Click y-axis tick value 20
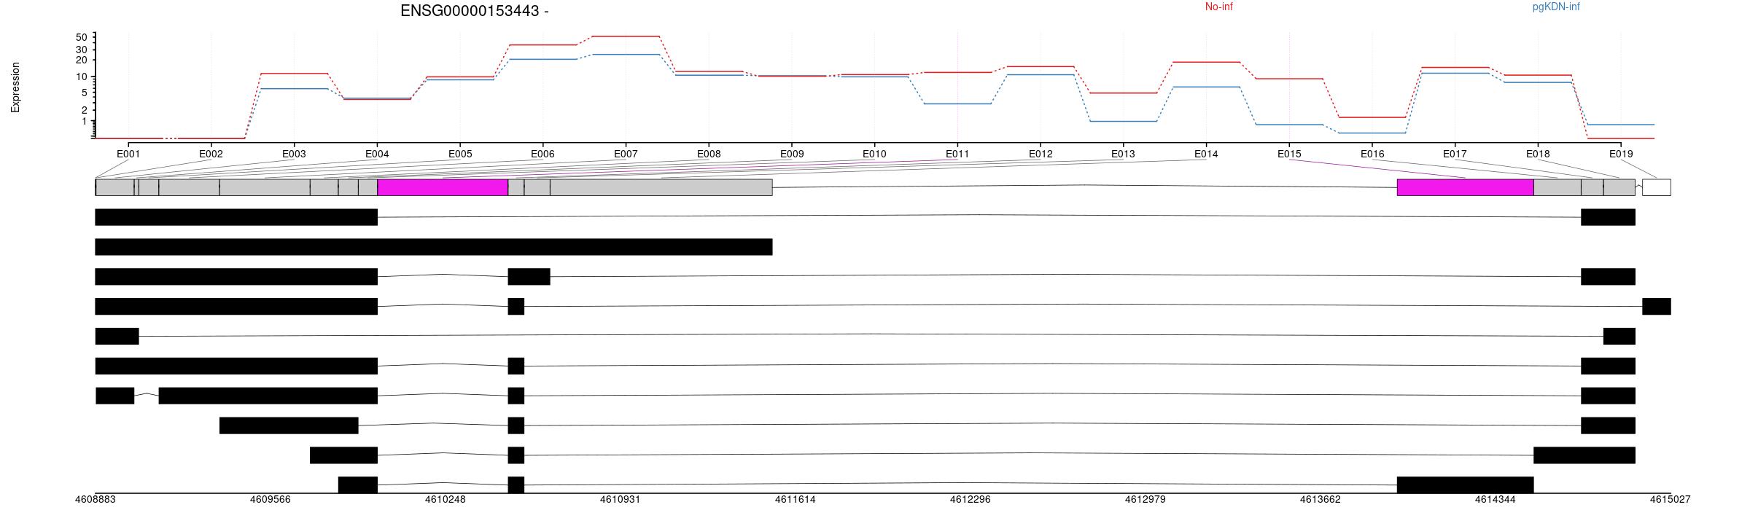This screenshot has height=510, width=1750. (81, 60)
